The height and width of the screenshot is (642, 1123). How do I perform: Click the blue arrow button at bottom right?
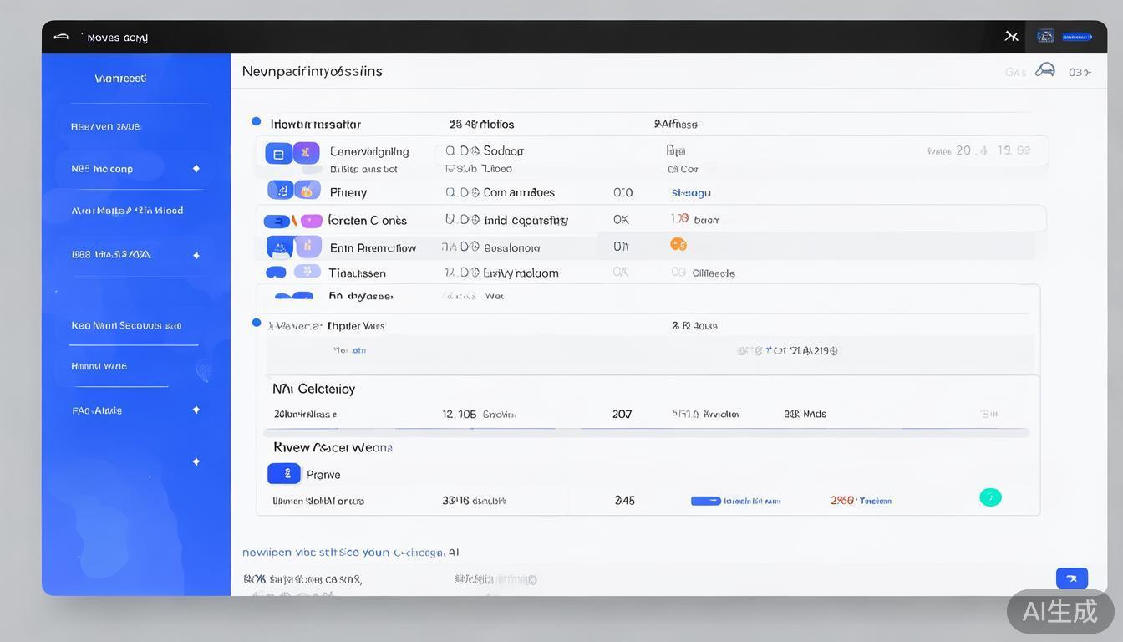coord(1071,578)
